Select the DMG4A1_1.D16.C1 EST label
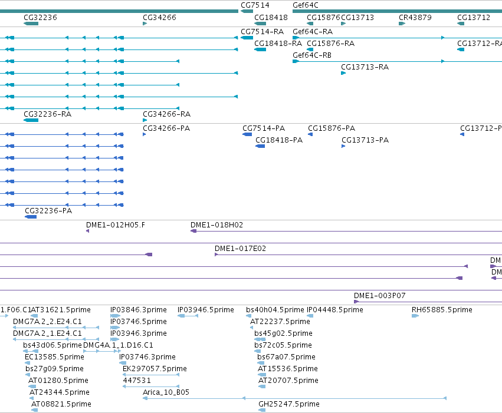 118,345
